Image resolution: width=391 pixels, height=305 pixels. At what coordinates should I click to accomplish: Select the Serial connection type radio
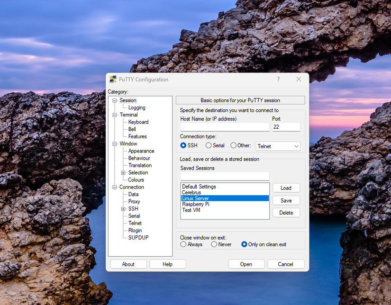click(x=209, y=145)
